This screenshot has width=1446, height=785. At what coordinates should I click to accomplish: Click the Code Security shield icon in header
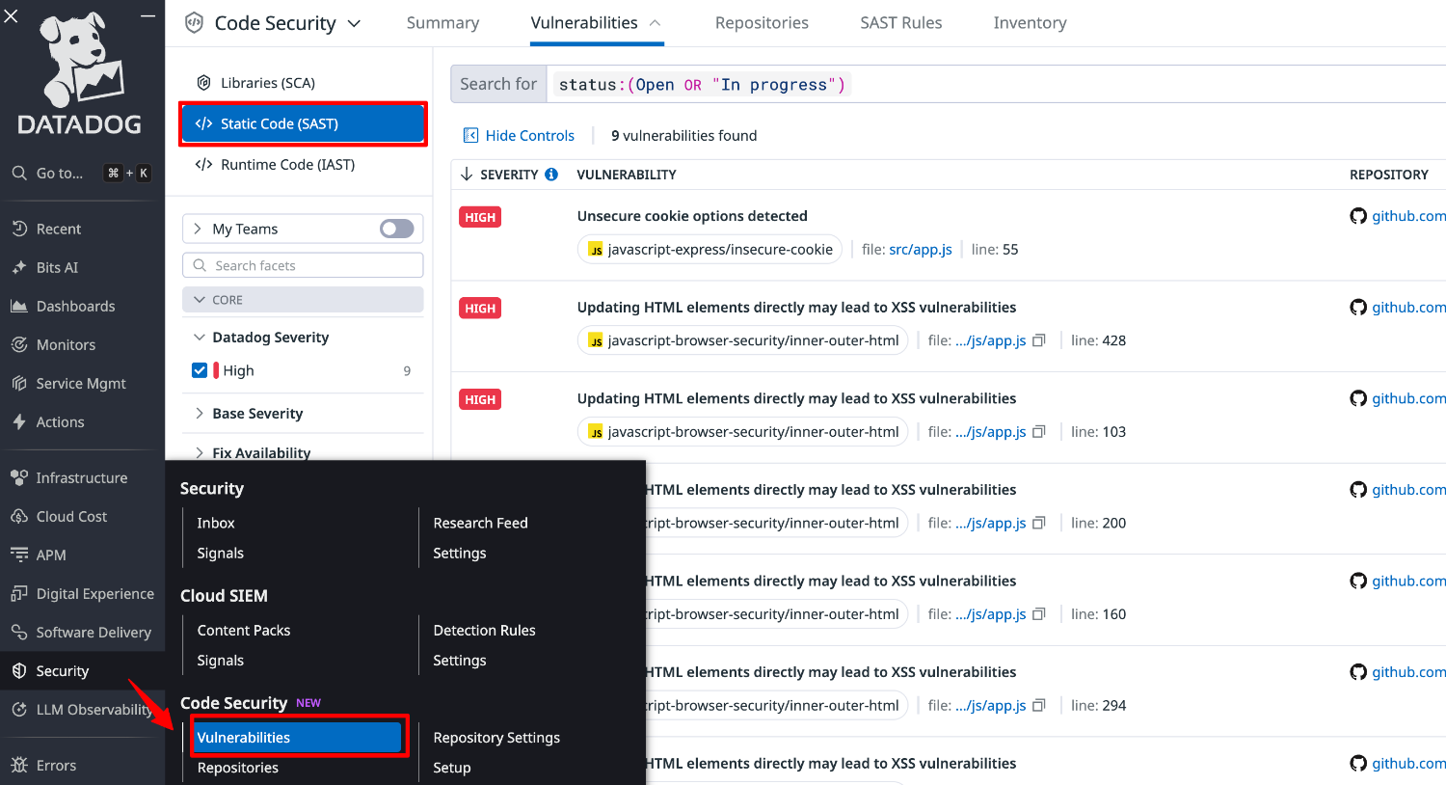pyautogui.click(x=194, y=23)
